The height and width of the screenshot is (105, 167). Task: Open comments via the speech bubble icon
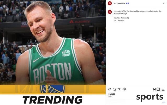pyautogui.click(x=114, y=89)
